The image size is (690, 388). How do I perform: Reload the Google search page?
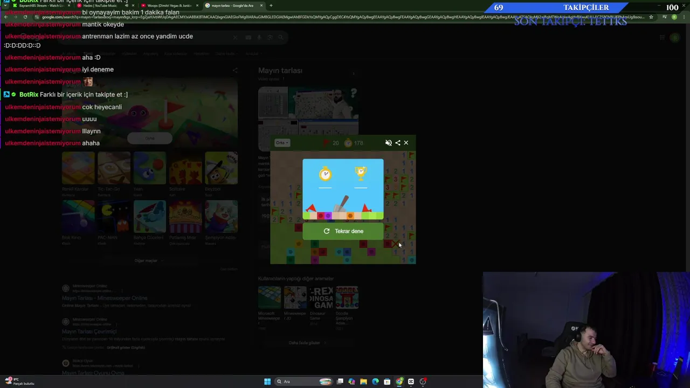coord(25,17)
